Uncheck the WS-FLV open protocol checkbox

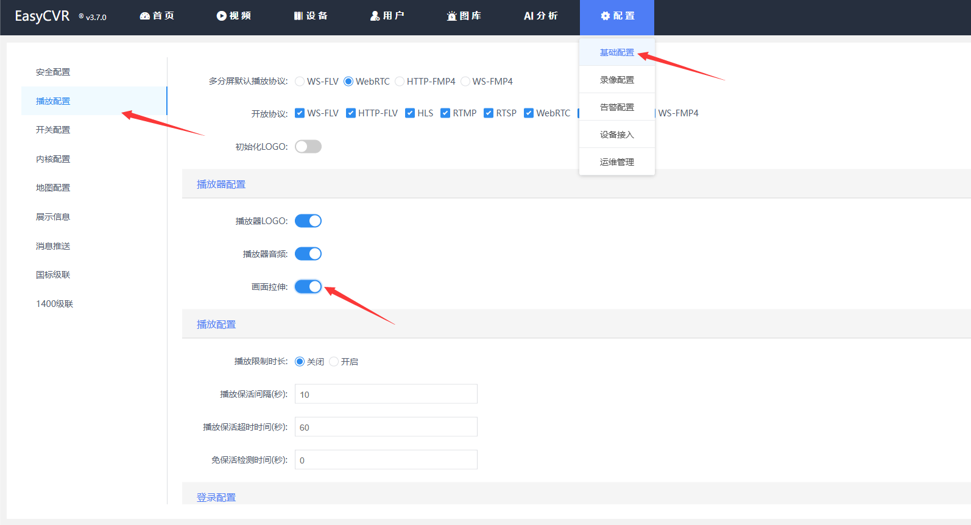tap(300, 113)
